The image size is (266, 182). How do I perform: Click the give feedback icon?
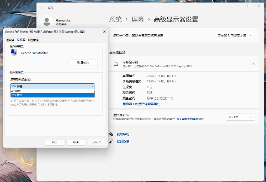111,141
